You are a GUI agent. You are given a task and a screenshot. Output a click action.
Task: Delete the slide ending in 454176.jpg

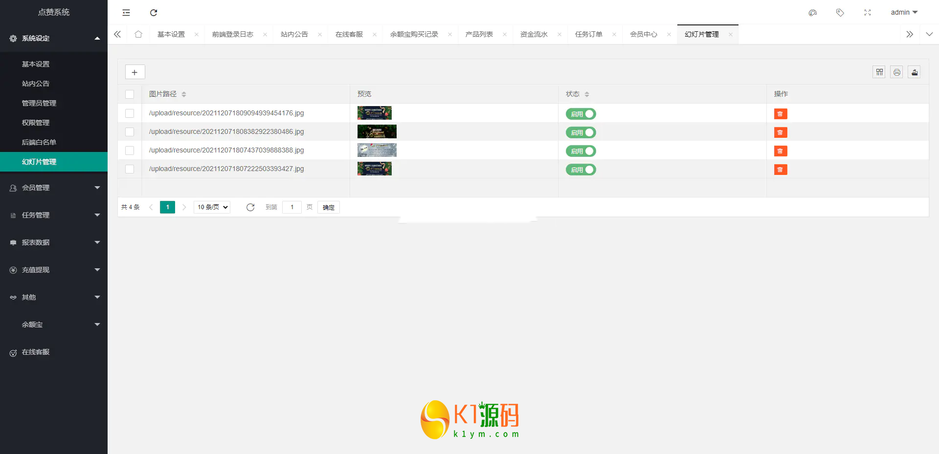coord(781,114)
